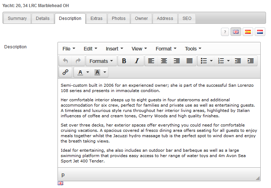Switch to the Summary tab

click(17, 18)
